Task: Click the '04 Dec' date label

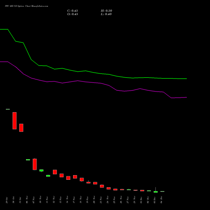Action: [x=161, y=200]
